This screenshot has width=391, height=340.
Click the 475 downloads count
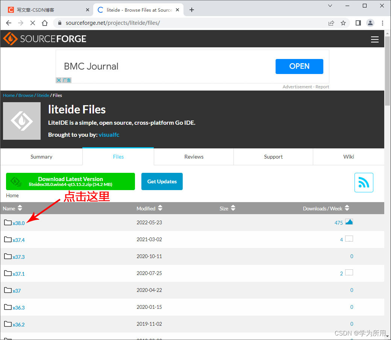click(339, 222)
